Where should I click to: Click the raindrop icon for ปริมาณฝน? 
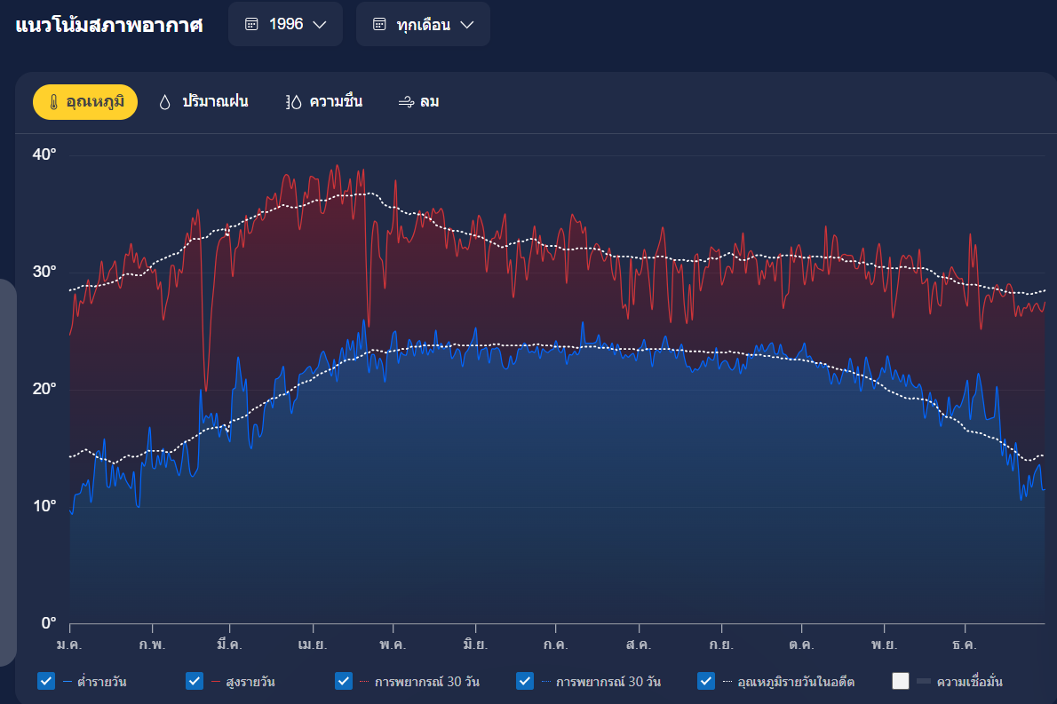click(164, 102)
